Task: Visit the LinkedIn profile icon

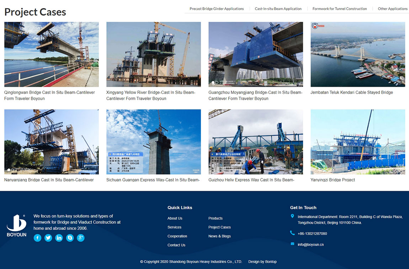Action: pyautogui.click(x=59, y=238)
